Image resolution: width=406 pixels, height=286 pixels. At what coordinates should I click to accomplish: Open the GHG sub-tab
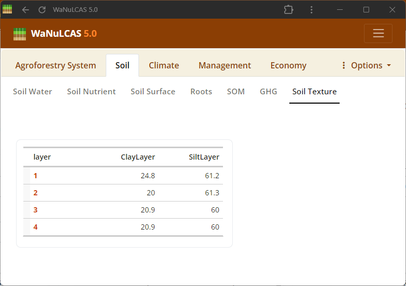click(x=268, y=92)
